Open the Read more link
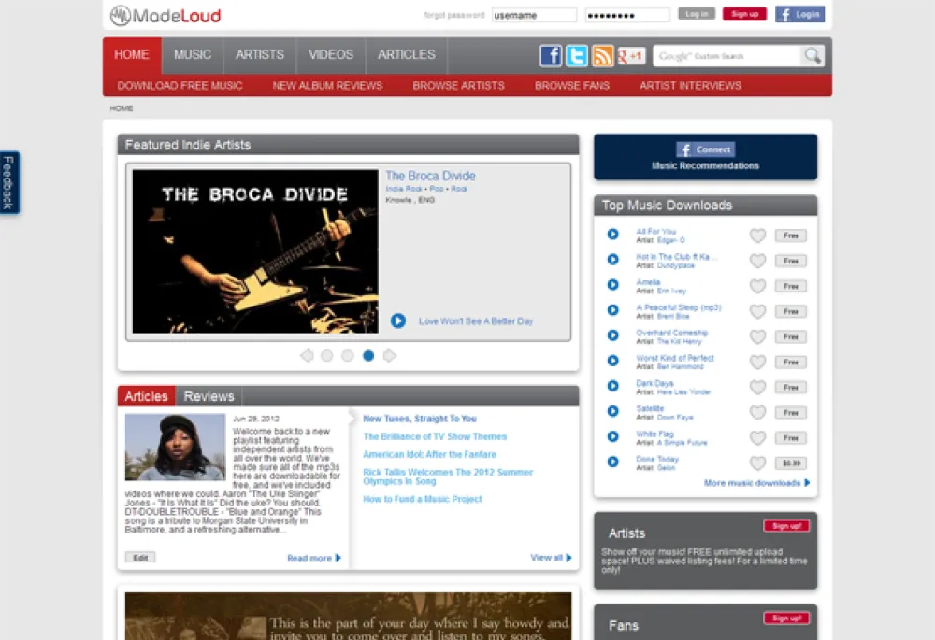This screenshot has width=935, height=640. (313, 558)
